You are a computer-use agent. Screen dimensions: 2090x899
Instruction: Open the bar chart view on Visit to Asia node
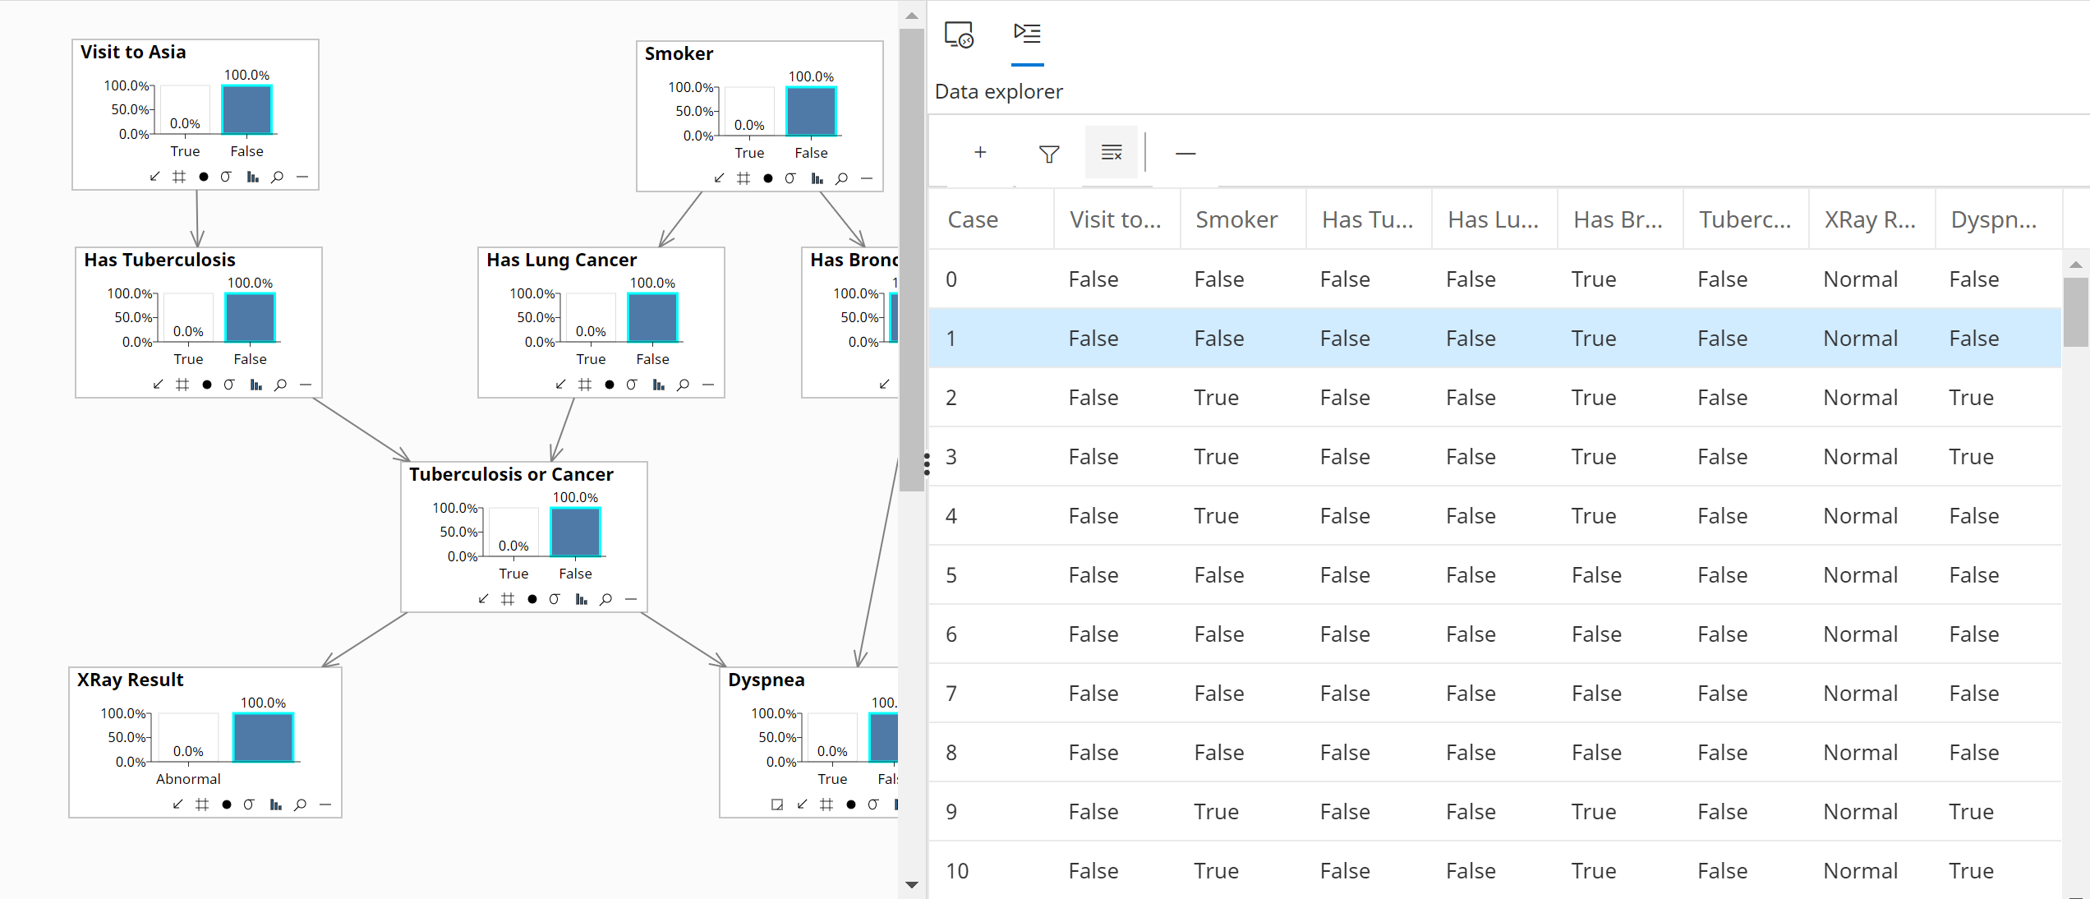click(252, 177)
